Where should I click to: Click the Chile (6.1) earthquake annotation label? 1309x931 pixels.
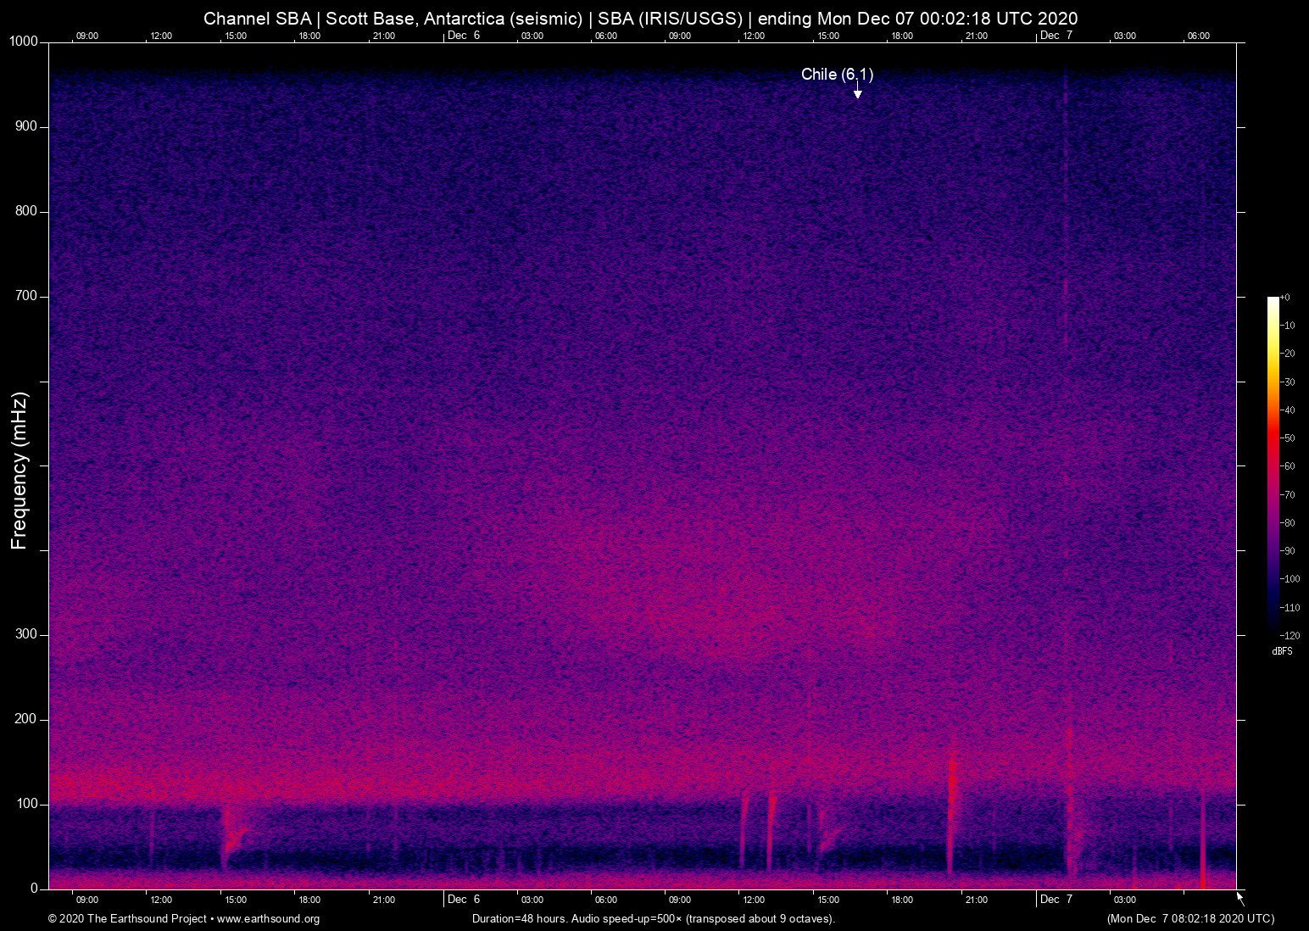836,75
